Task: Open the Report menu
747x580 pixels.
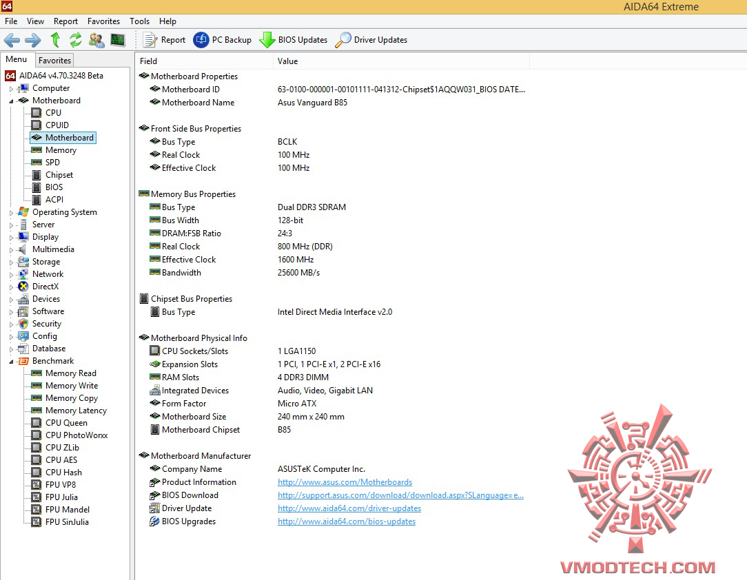Action: tap(65, 21)
